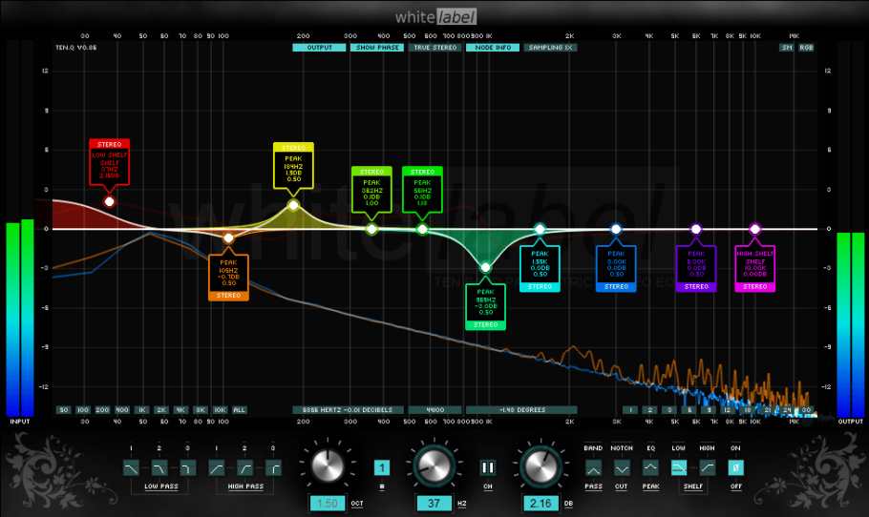Viewport: 869px width, 517px height.
Task: Click the channel mode icon above CH
Action: pos(487,468)
